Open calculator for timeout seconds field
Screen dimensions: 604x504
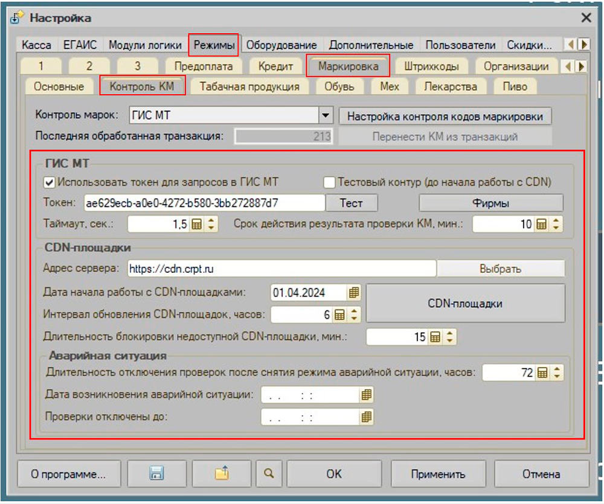196,225
